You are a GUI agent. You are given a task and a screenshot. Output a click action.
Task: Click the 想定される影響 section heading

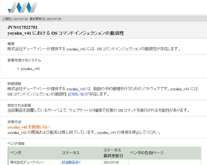point(19,105)
